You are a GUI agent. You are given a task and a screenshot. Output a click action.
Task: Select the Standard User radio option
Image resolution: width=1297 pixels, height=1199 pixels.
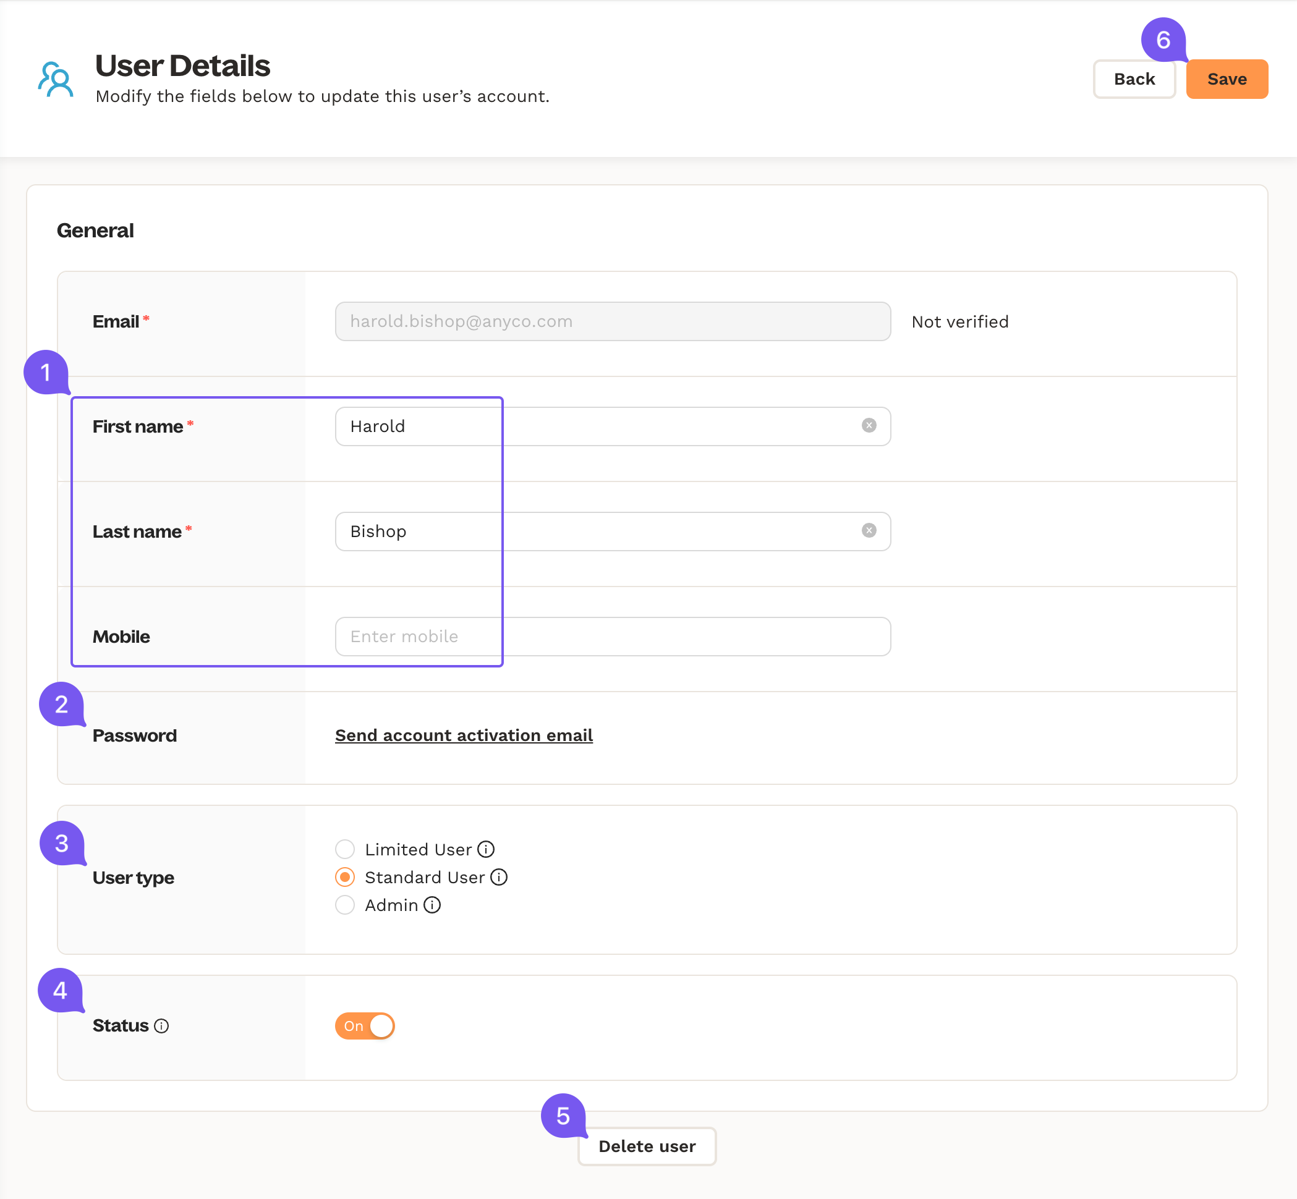tap(345, 877)
